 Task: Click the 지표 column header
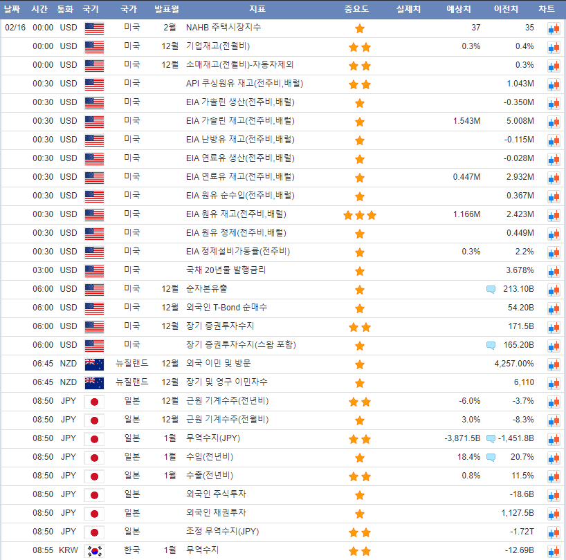point(257,10)
